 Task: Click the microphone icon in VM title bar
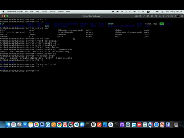(164, 16)
